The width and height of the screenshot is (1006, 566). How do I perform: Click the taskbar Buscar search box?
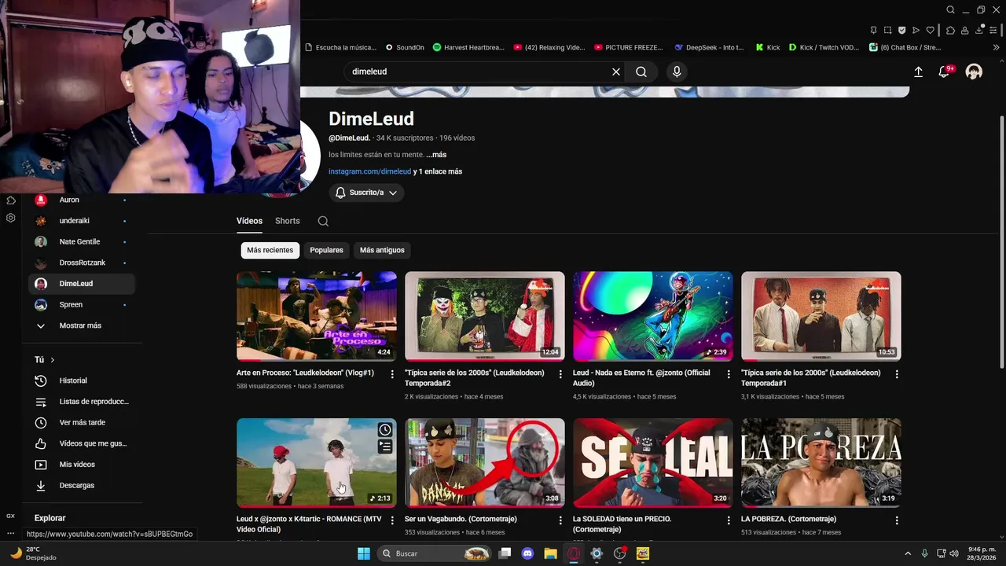435,553
